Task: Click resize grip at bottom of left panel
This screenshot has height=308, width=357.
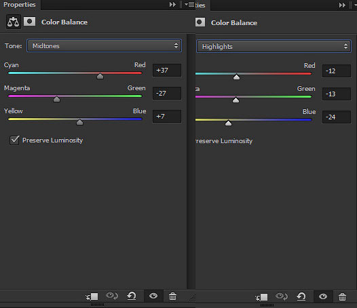Action: [97, 305]
